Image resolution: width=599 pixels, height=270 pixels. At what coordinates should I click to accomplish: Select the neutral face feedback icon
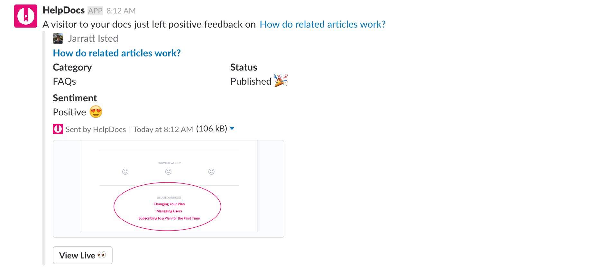point(169,172)
